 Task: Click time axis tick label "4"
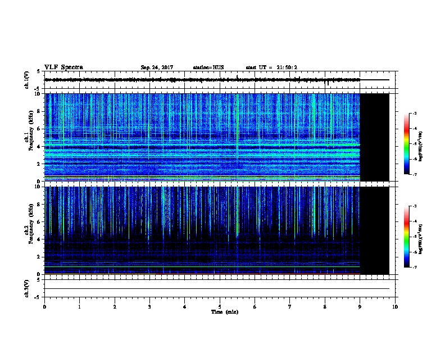(x=185, y=306)
